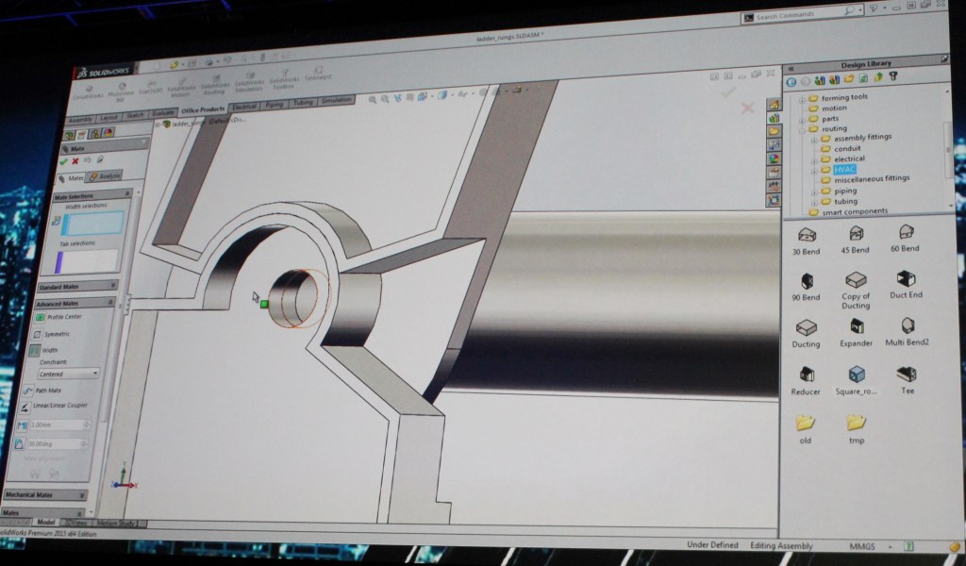
Task: Open the SolidWorks Resources home tab icon
Action: click(774, 105)
